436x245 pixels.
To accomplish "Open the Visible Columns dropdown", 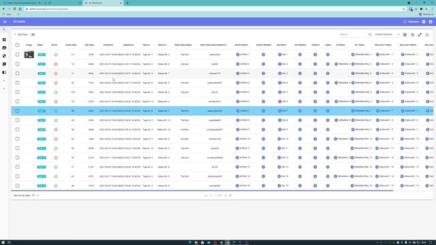I will pos(387,35).
